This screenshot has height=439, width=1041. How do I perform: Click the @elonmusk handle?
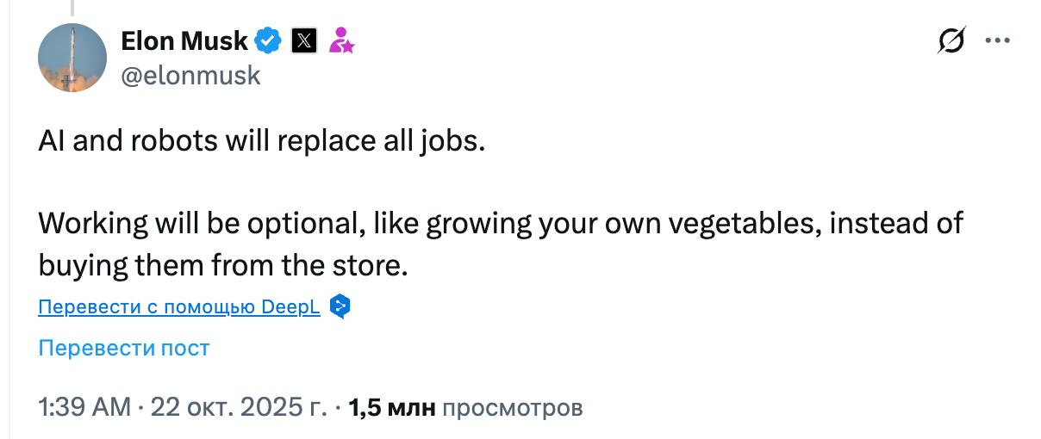pyautogui.click(x=190, y=76)
